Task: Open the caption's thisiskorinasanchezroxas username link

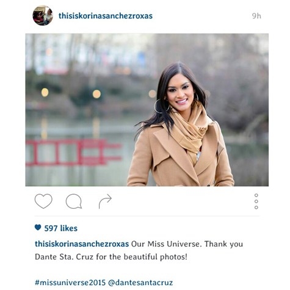Action: [82, 244]
